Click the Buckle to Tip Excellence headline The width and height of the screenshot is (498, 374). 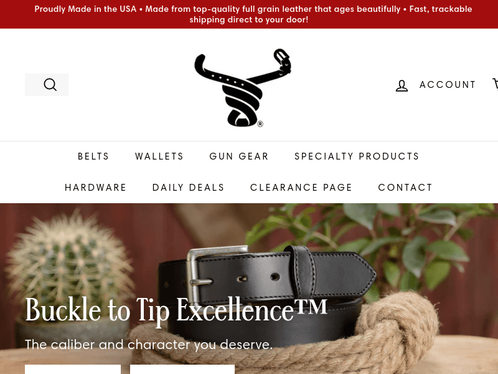tap(176, 310)
